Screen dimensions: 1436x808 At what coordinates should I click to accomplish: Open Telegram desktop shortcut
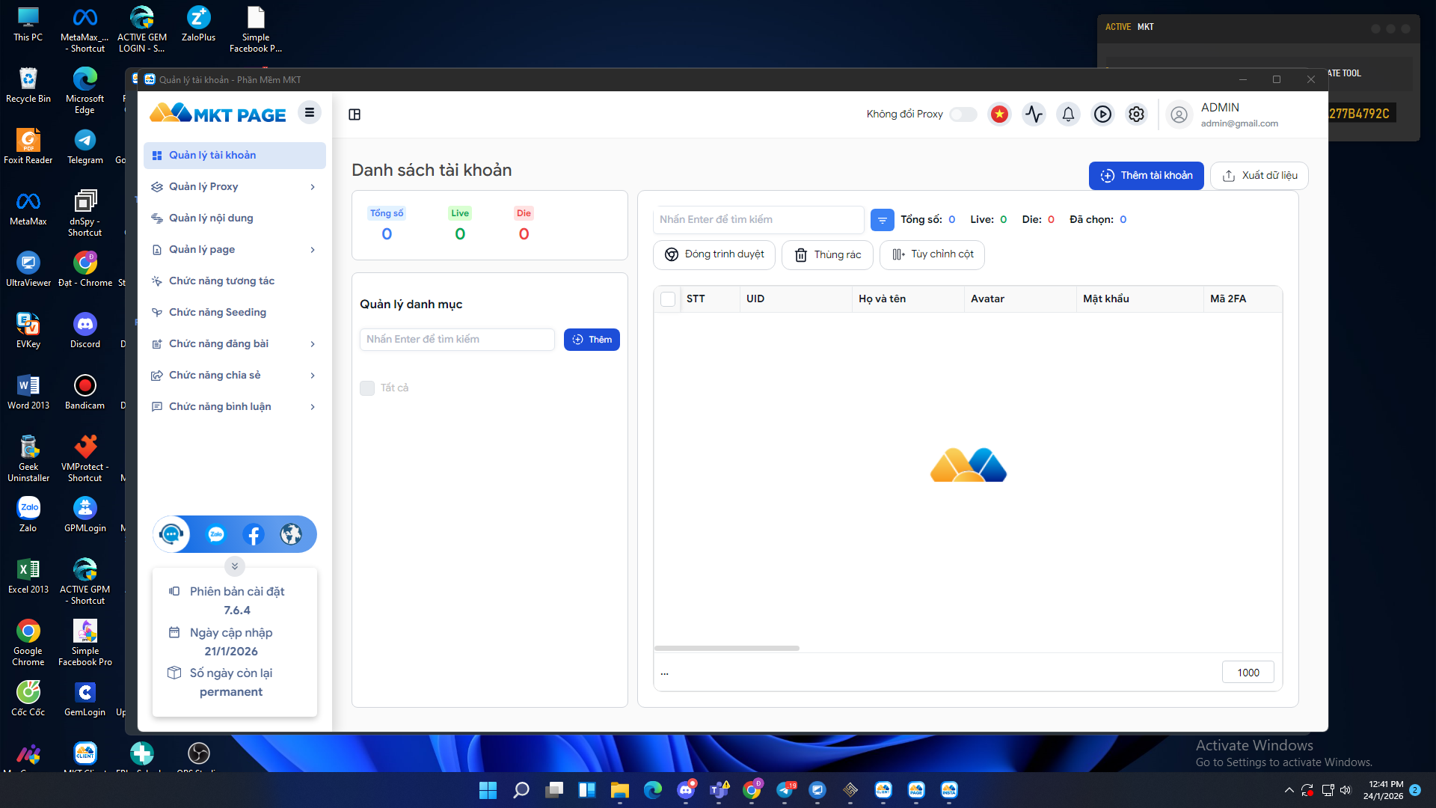pos(85,147)
